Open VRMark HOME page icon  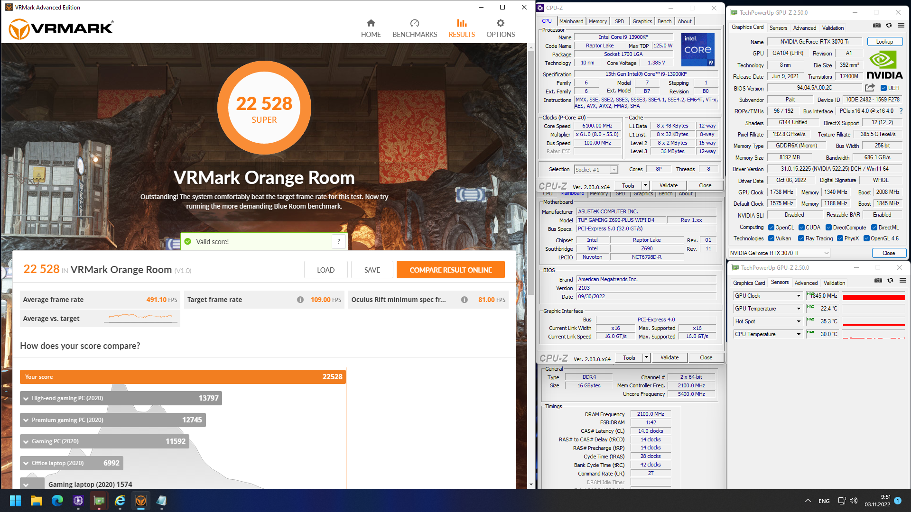pyautogui.click(x=371, y=23)
